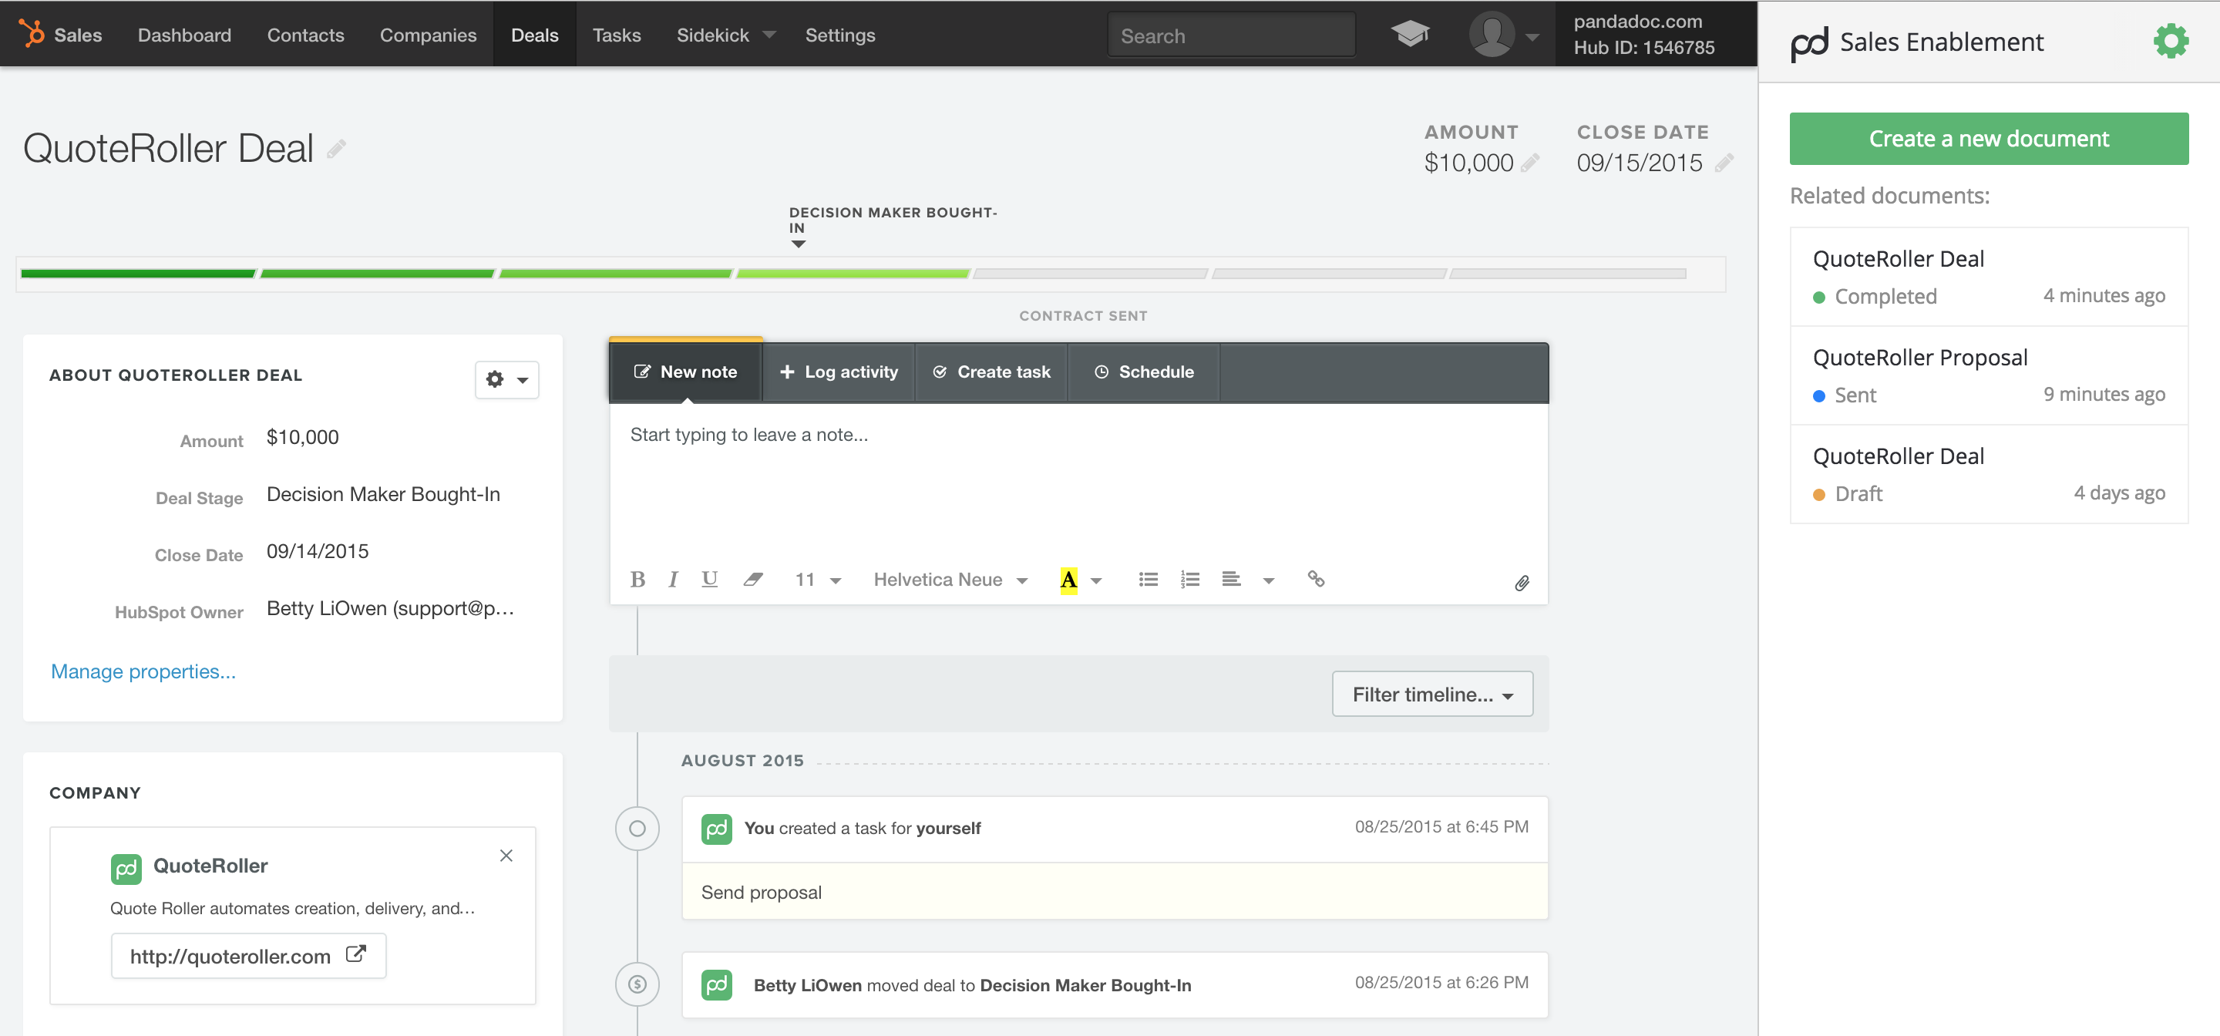Image resolution: width=2220 pixels, height=1036 pixels.
Task: Open the Filter timeline dropdown
Action: [1431, 694]
